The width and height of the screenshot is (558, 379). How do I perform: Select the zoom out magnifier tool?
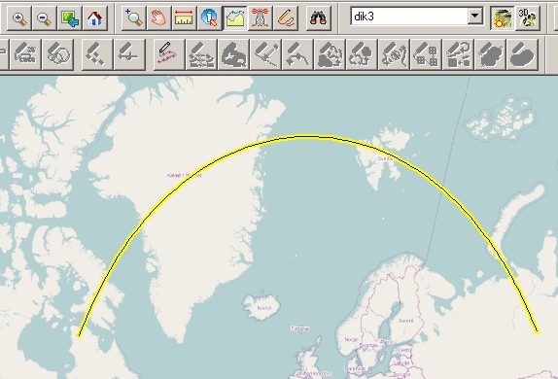[x=44, y=17]
